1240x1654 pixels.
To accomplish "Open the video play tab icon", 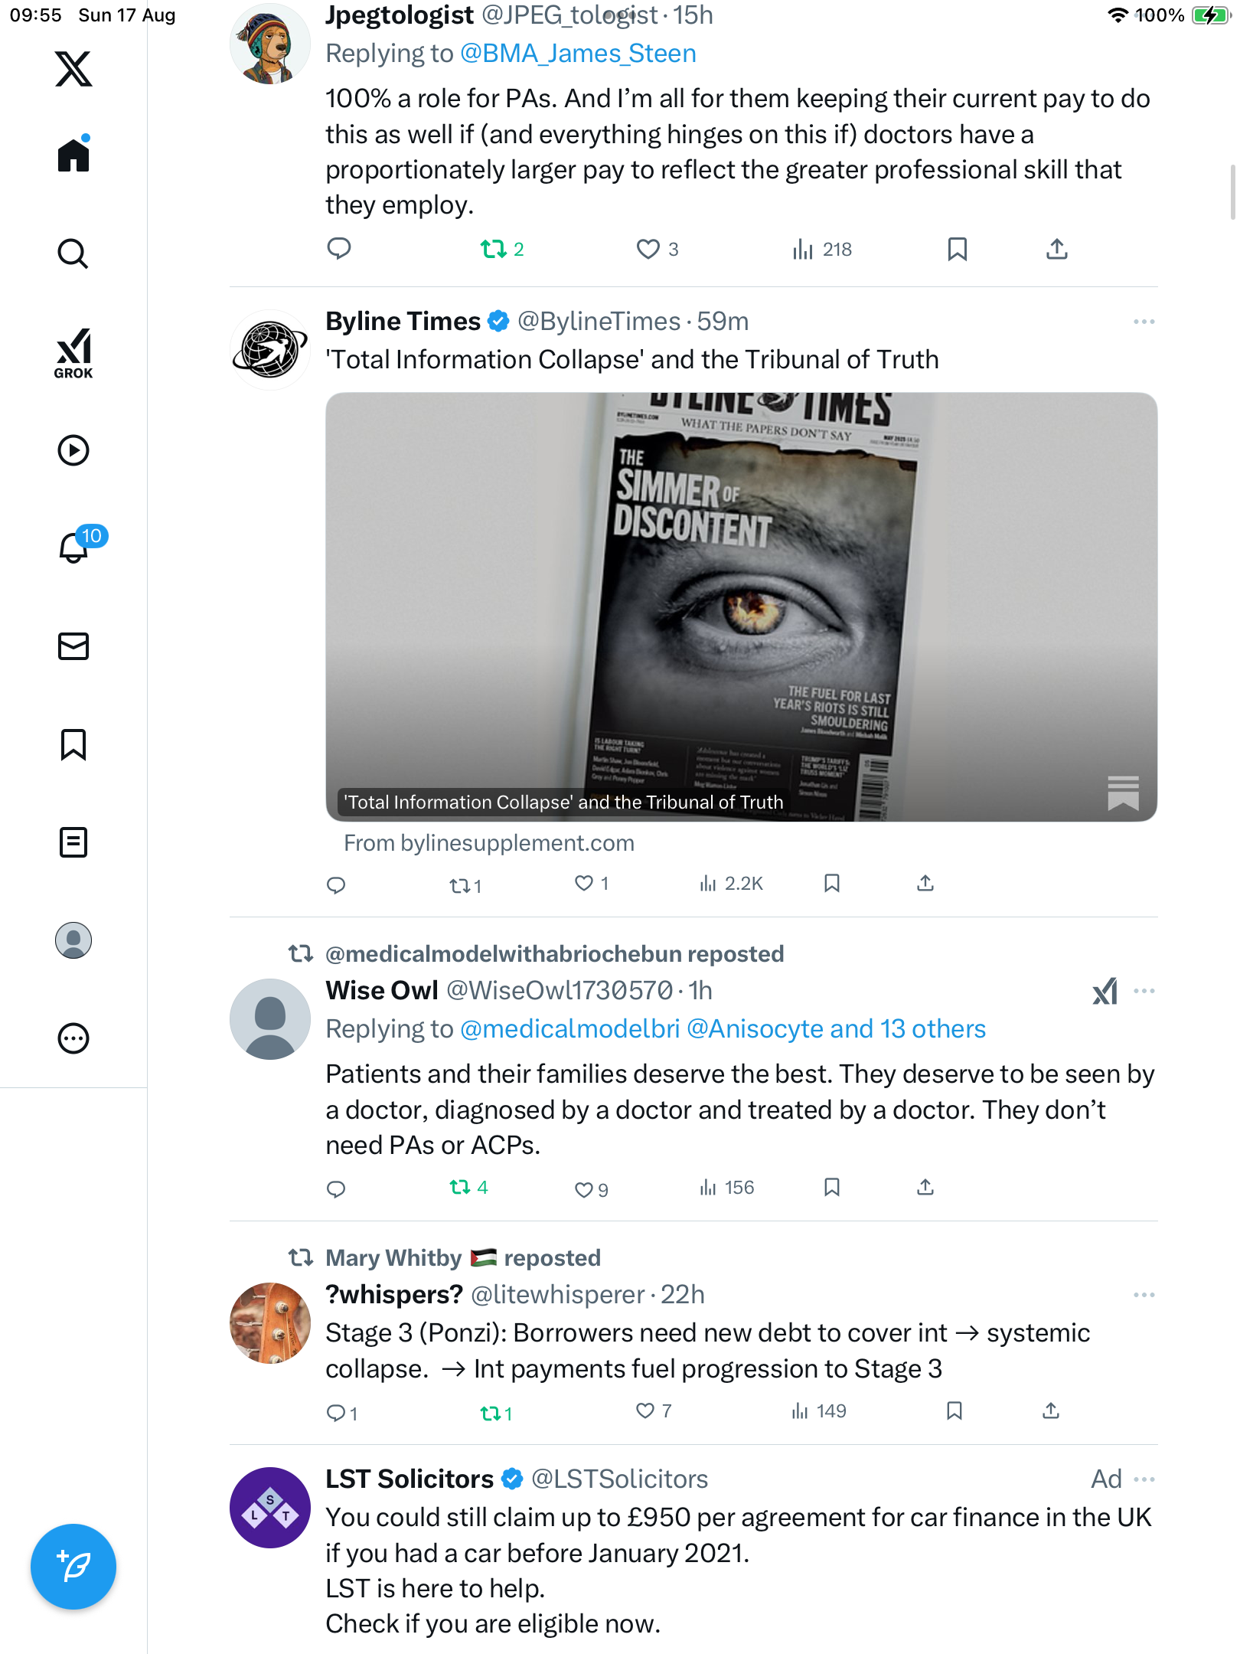I will click(x=73, y=450).
